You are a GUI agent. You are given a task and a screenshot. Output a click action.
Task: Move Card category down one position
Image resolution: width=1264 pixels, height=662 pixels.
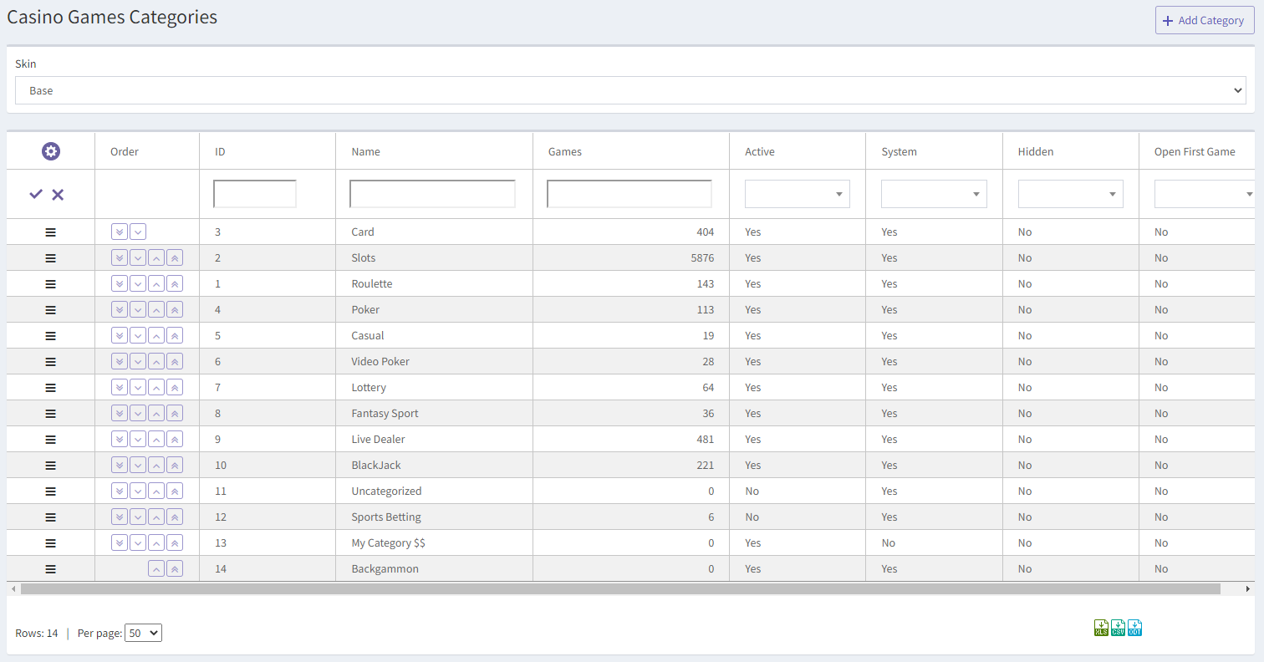coord(138,232)
